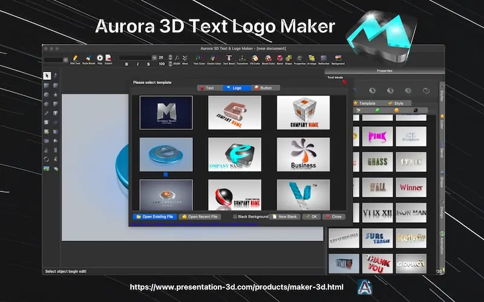This screenshot has height=302, width=484.
Task: Toggle the S strikethrough formatting button
Action: pos(148,64)
